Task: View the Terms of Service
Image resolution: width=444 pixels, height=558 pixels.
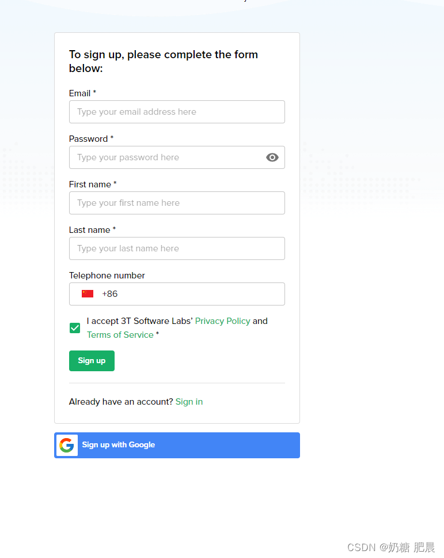Action: (x=120, y=334)
